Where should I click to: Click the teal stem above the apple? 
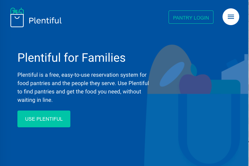point(194,68)
